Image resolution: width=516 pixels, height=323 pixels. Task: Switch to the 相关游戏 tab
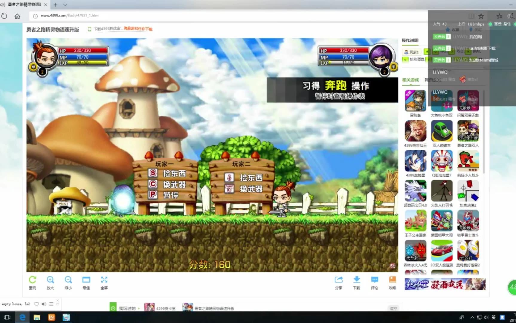410,80
